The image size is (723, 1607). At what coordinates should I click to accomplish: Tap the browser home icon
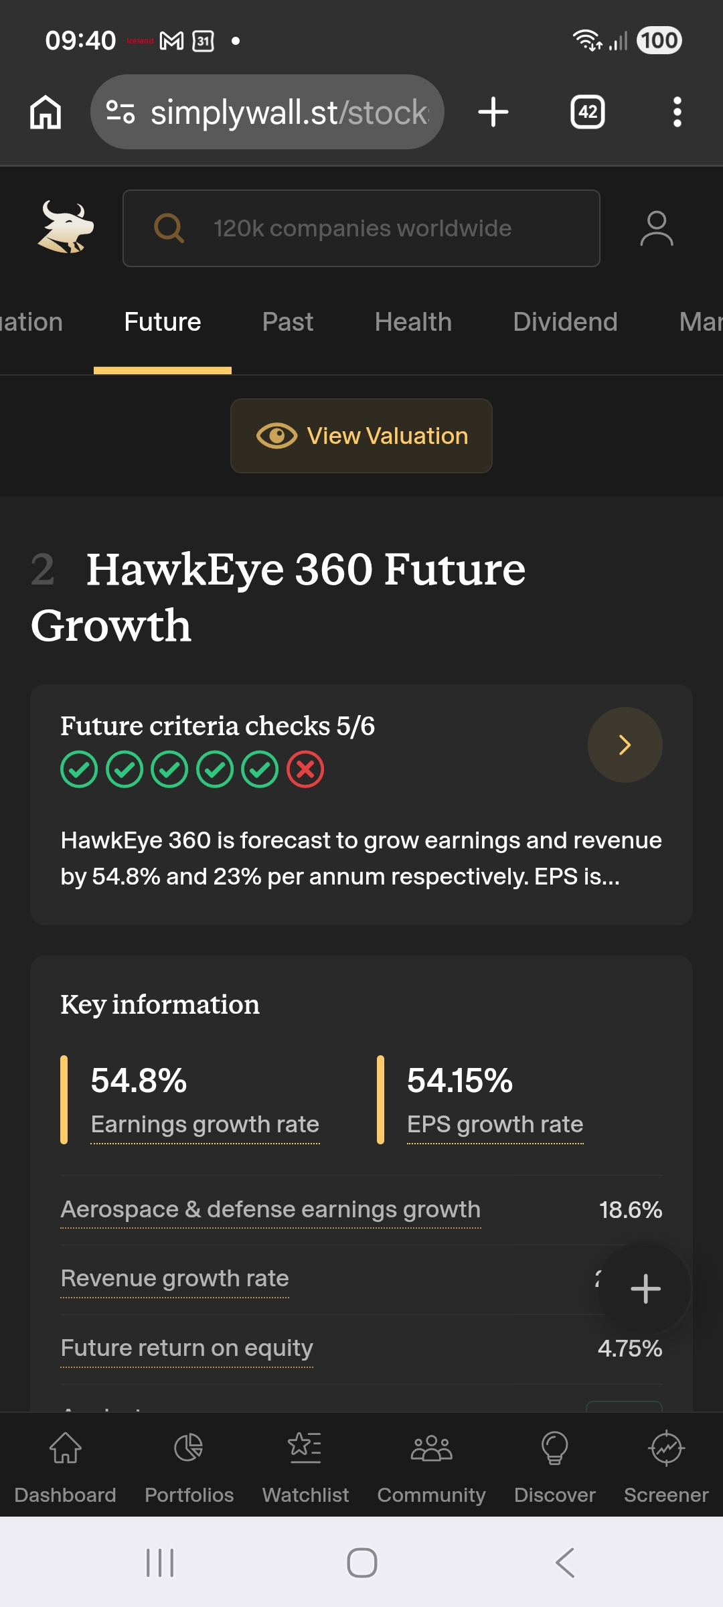(x=46, y=112)
